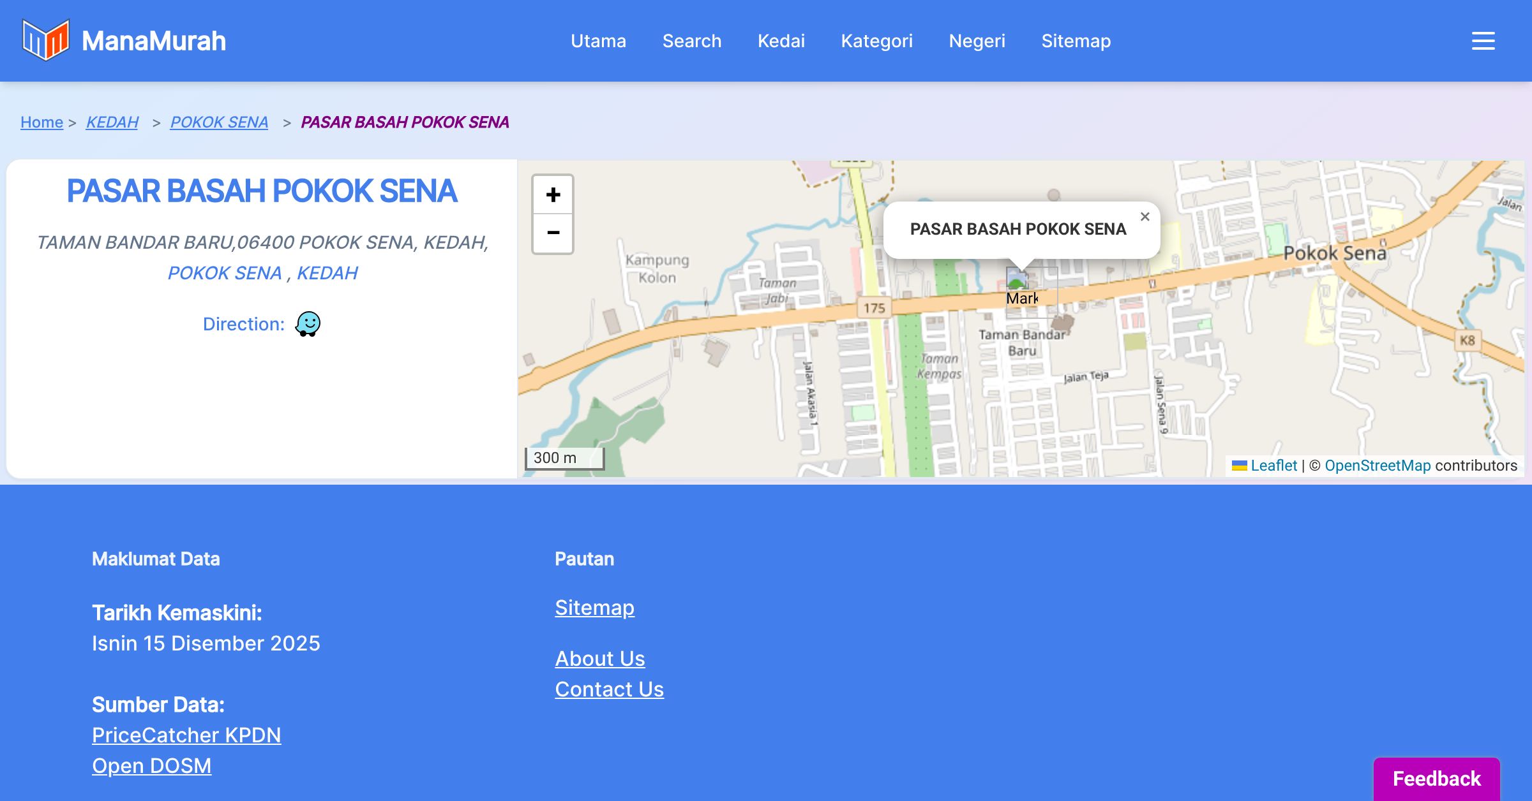
Task: Zoom in on the map
Action: [x=553, y=195]
